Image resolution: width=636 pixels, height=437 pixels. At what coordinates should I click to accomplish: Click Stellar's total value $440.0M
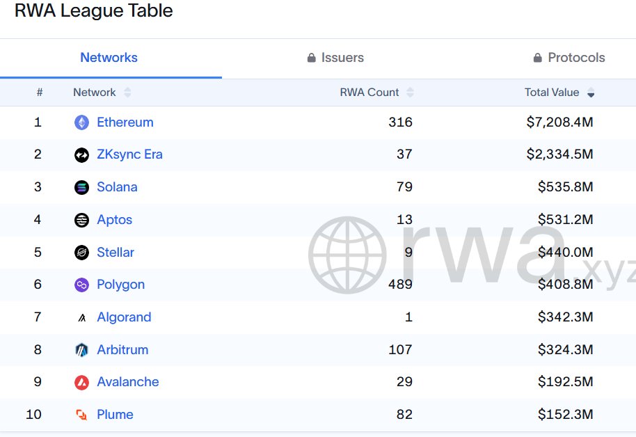click(566, 253)
